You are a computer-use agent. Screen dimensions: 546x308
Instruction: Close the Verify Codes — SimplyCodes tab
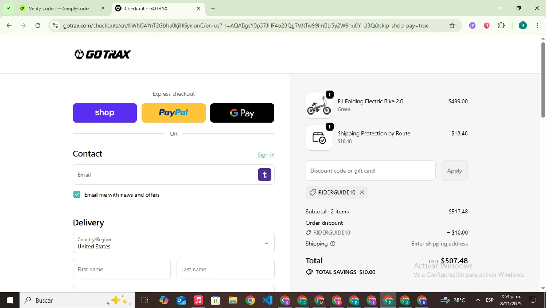click(x=103, y=8)
